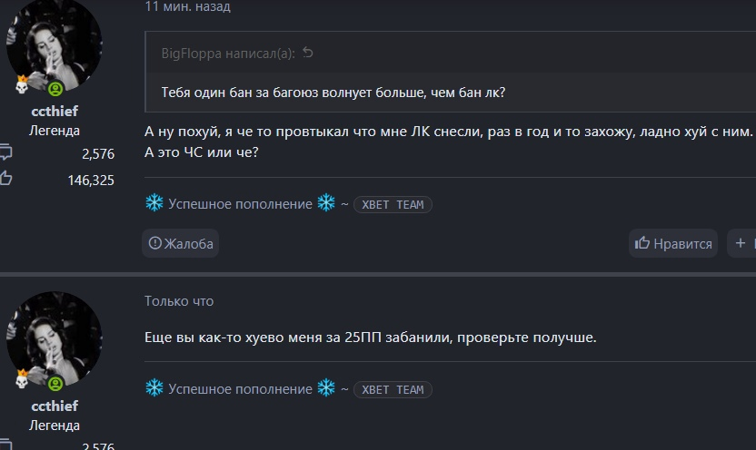
Task: Open XBET TEAM tag in second signature
Action: (393, 389)
